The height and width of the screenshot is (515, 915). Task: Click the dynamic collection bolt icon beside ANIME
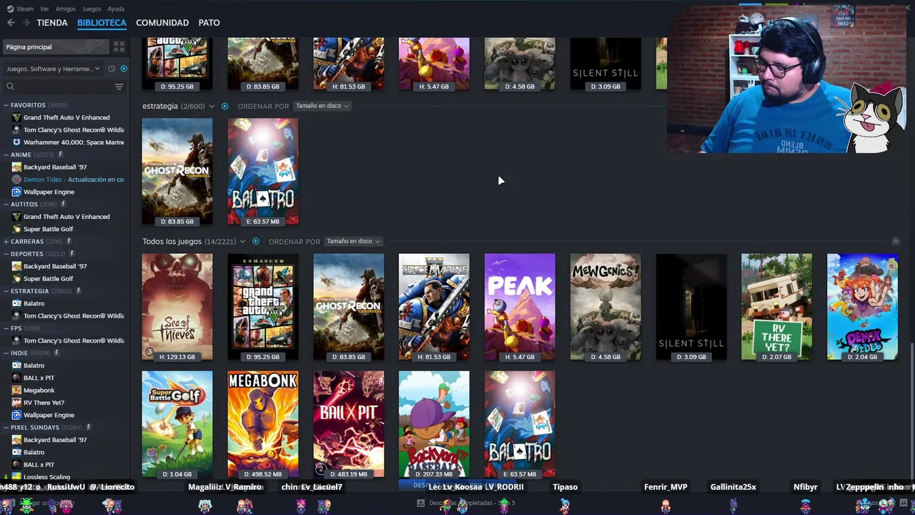[60, 154]
